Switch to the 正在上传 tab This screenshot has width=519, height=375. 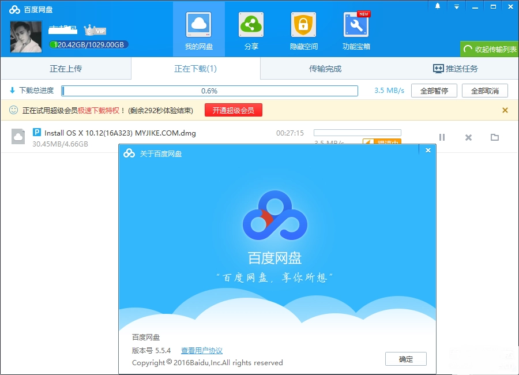(x=65, y=68)
